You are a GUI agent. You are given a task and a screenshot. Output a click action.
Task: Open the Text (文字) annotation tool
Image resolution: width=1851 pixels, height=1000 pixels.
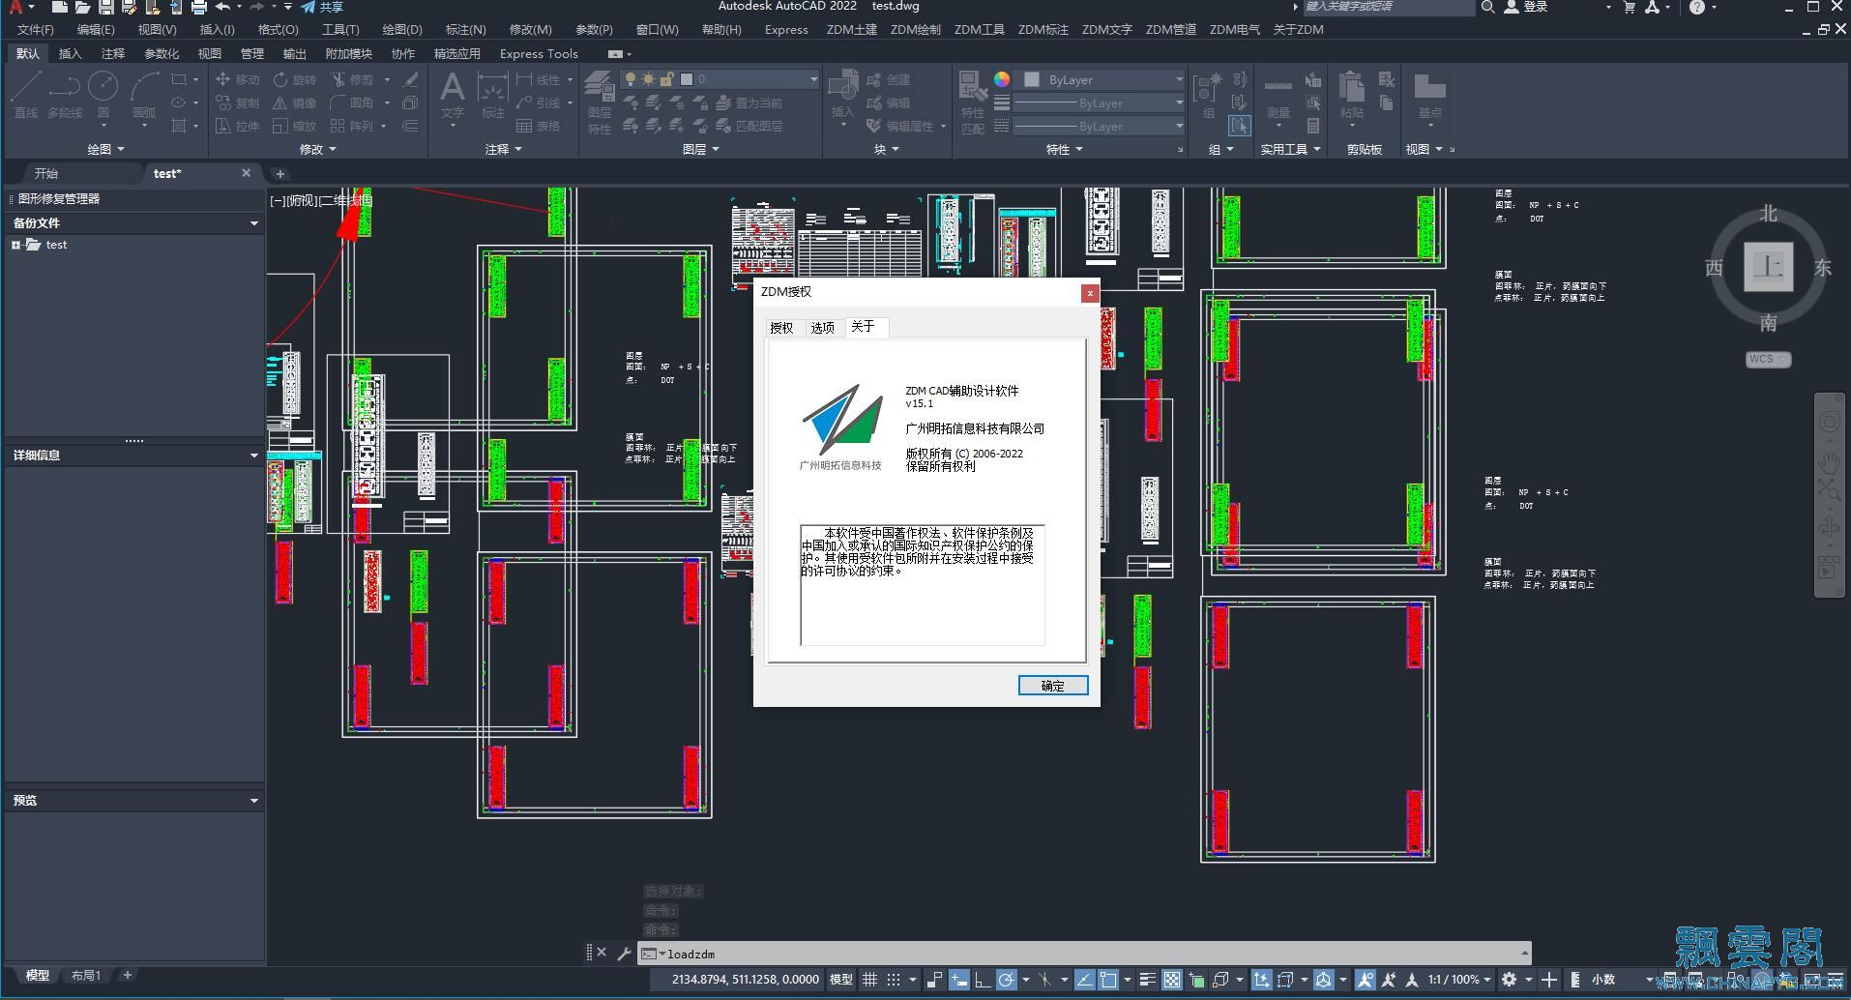(x=452, y=95)
